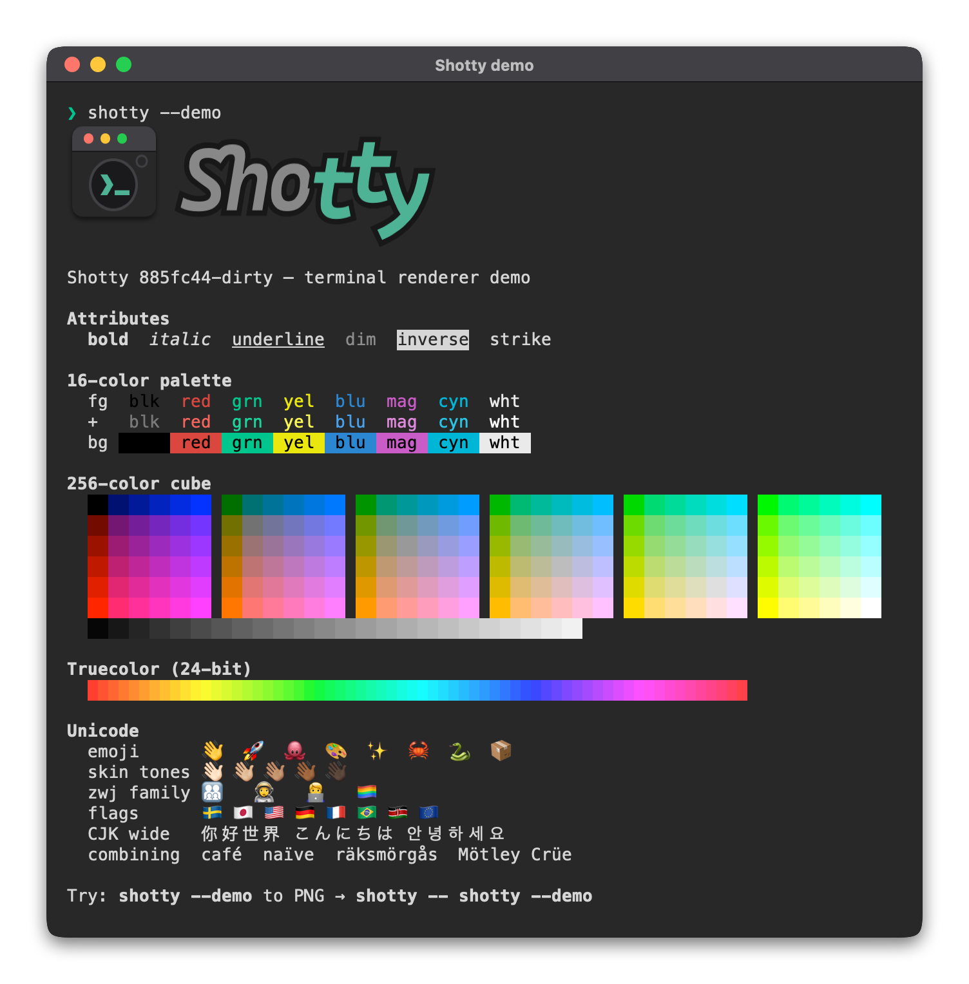Screen dimensions: 969x984
Task: Click the astronaut emoji
Action: click(x=264, y=792)
